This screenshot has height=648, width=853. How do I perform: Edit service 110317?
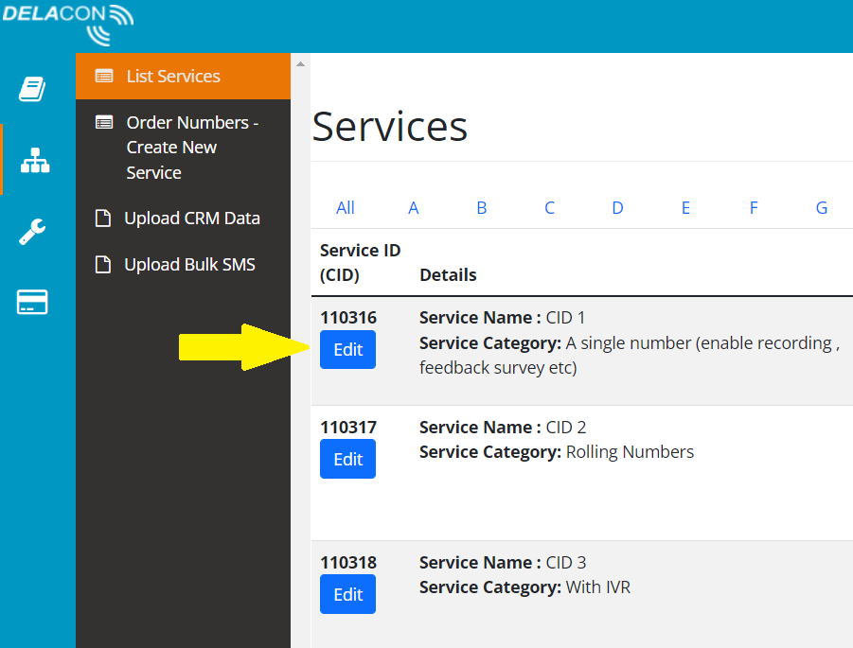coord(347,460)
